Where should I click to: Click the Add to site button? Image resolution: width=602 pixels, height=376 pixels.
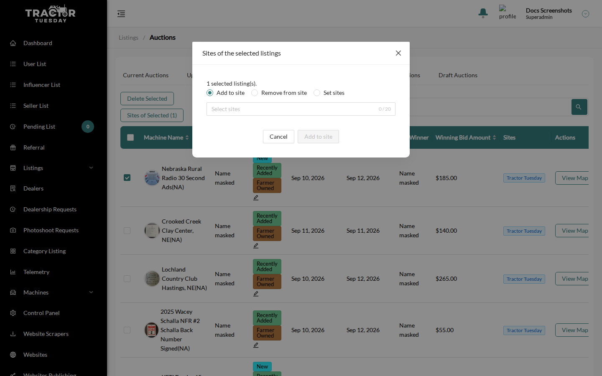coord(319,137)
